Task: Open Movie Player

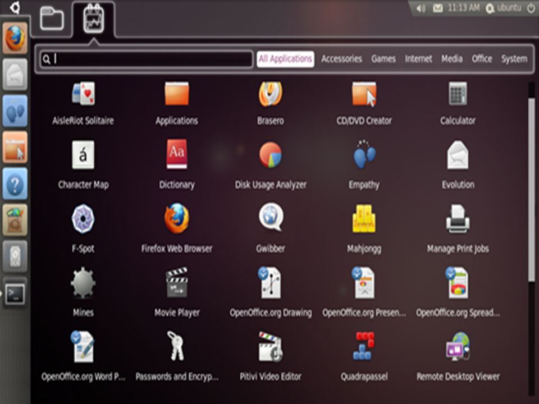Action: click(177, 283)
